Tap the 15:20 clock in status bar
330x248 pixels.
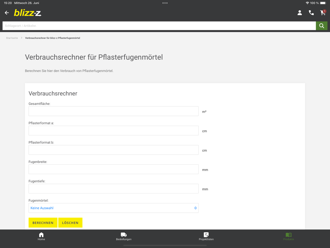tap(8, 3)
